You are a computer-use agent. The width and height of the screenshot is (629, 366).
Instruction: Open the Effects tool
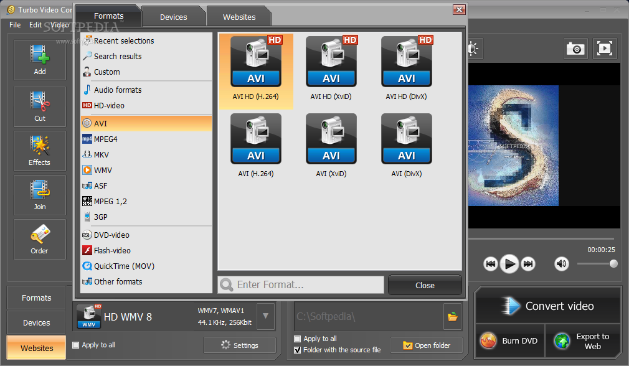pos(40,151)
